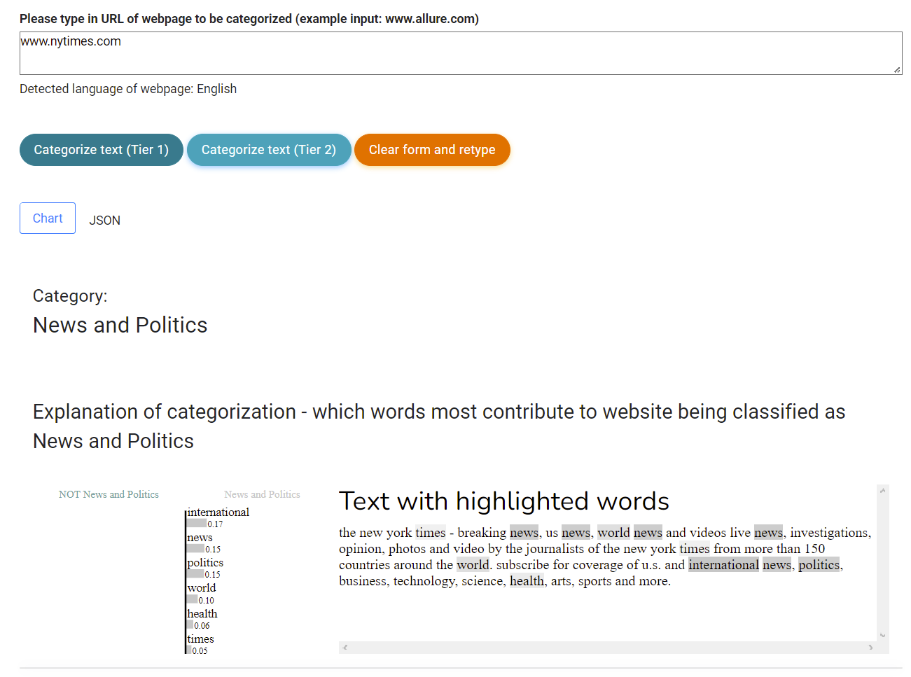Click the 'Category:' label
911x677 pixels.
(70, 296)
